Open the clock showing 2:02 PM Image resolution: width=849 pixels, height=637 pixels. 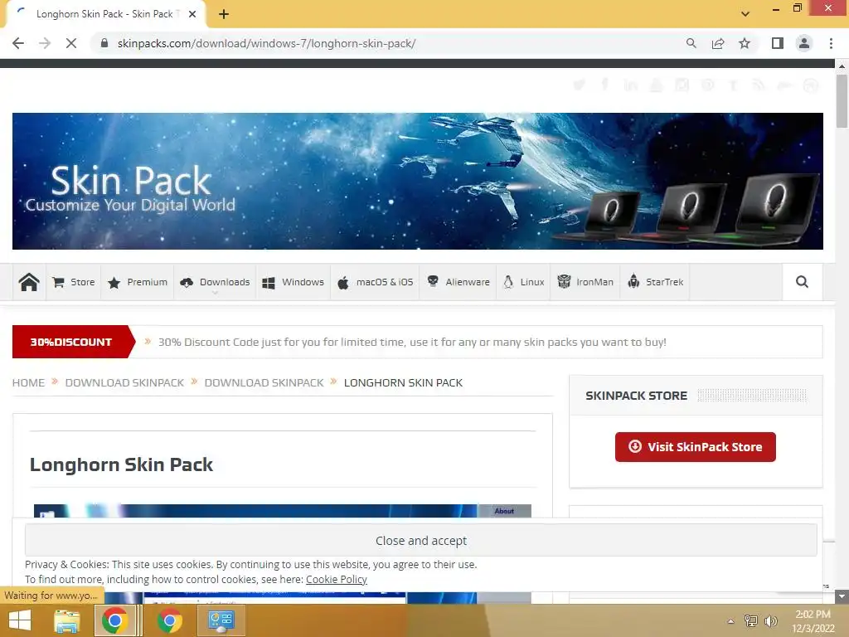[x=813, y=621]
